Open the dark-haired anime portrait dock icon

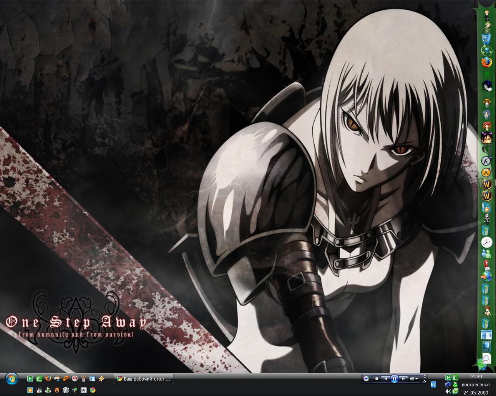[x=487, y=85]
